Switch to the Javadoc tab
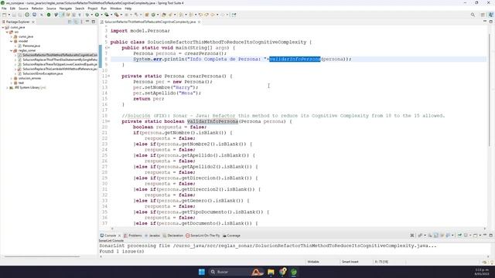 click(x=152, y=236)
